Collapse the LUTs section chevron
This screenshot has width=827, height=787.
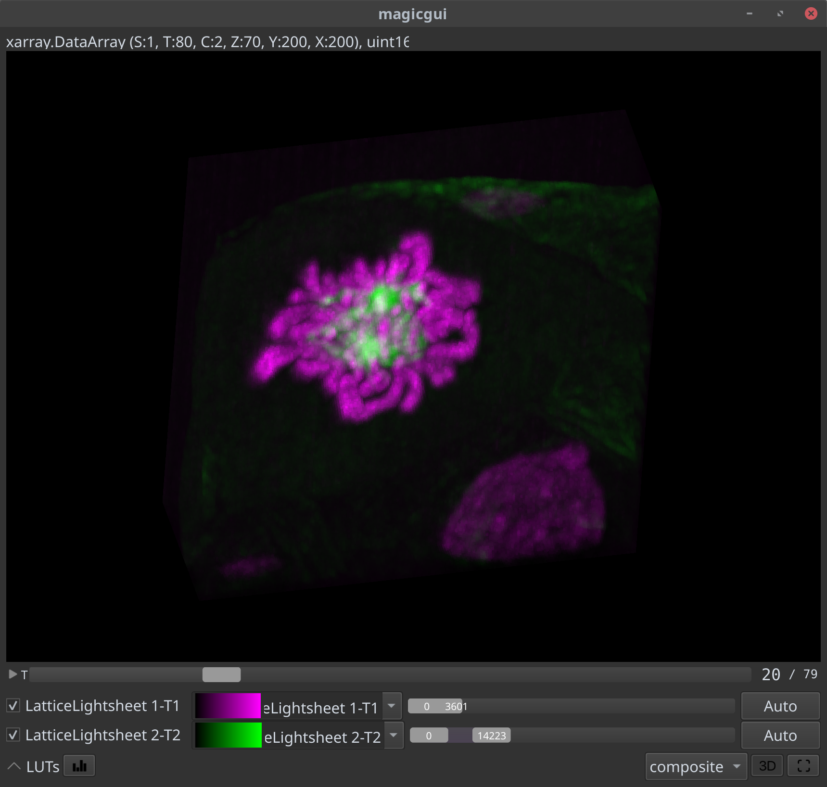[14, 766]
